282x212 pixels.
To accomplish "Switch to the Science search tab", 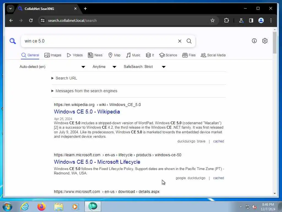I will [x=168, y=55].
